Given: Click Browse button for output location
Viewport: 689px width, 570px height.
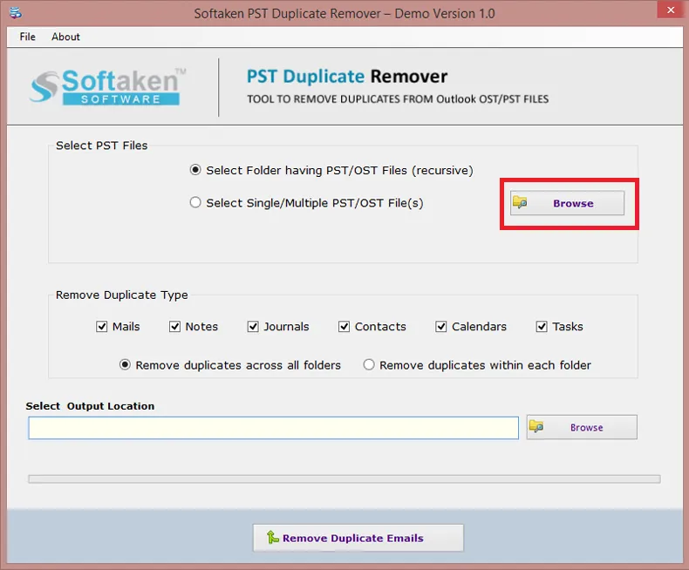Looking at the screenshot, I should (x=582, y=427).
